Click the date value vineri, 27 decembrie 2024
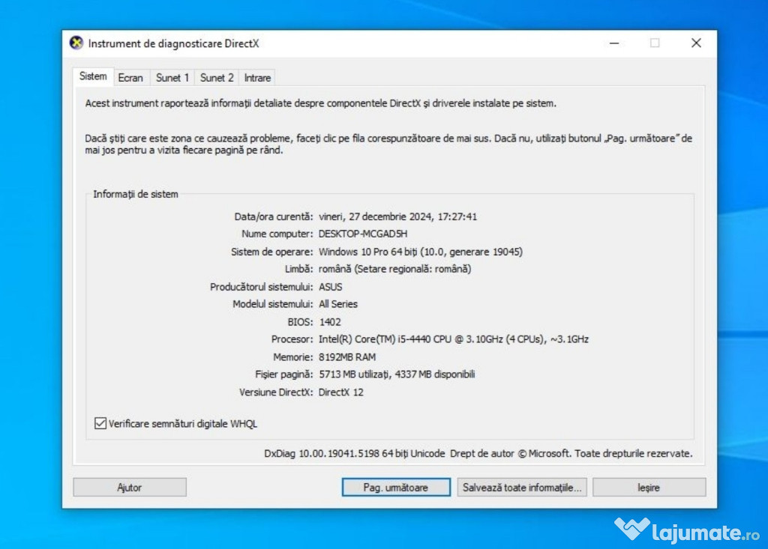Image resolution: width=768 pixels, height=549 pixels. [x=397, y=216]
